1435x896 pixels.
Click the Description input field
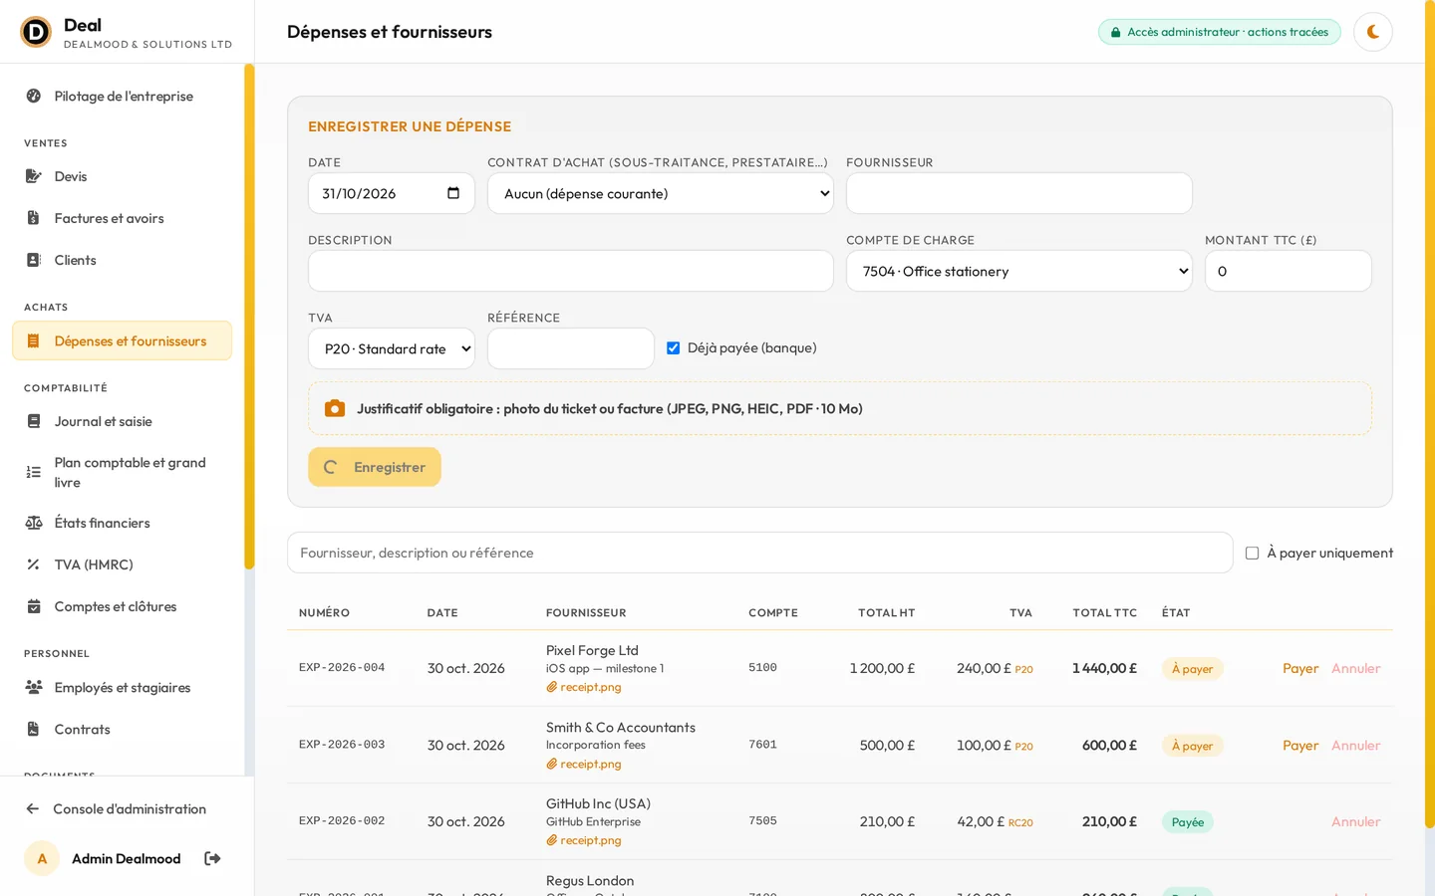(571, 271)
